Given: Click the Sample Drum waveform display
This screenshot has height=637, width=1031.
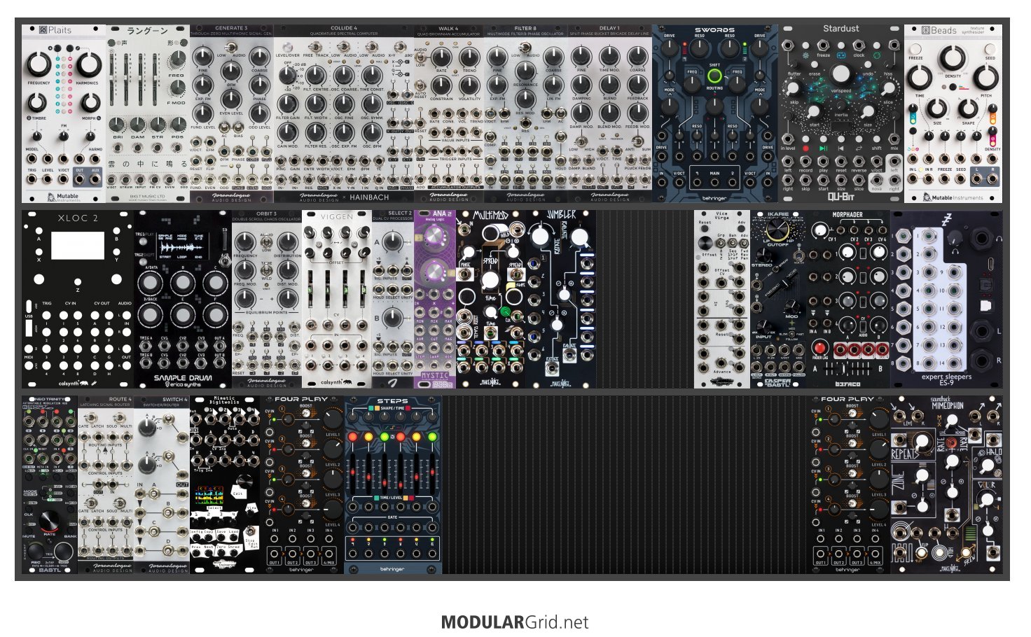Looking at the screenshot, I should [x=182, y=246].
